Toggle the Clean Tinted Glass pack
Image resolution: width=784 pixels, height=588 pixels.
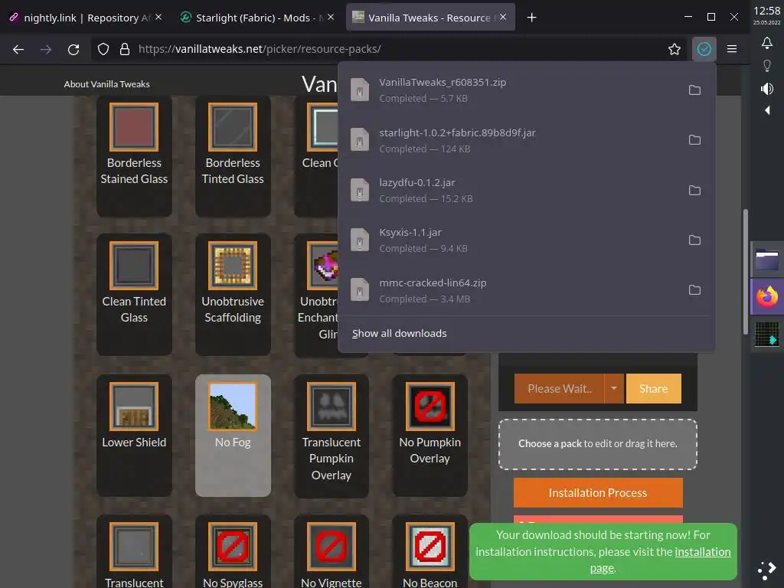pos(134,295)
